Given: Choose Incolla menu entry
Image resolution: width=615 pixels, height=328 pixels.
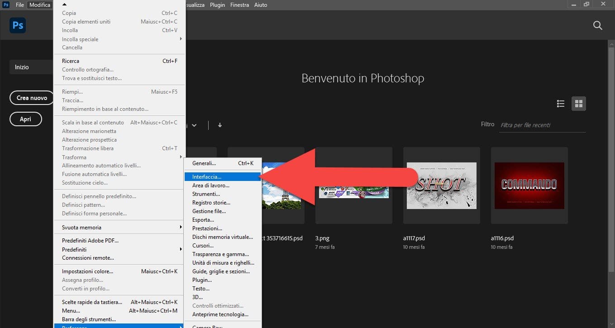Looking at the screenshot, I should [119, 30].
